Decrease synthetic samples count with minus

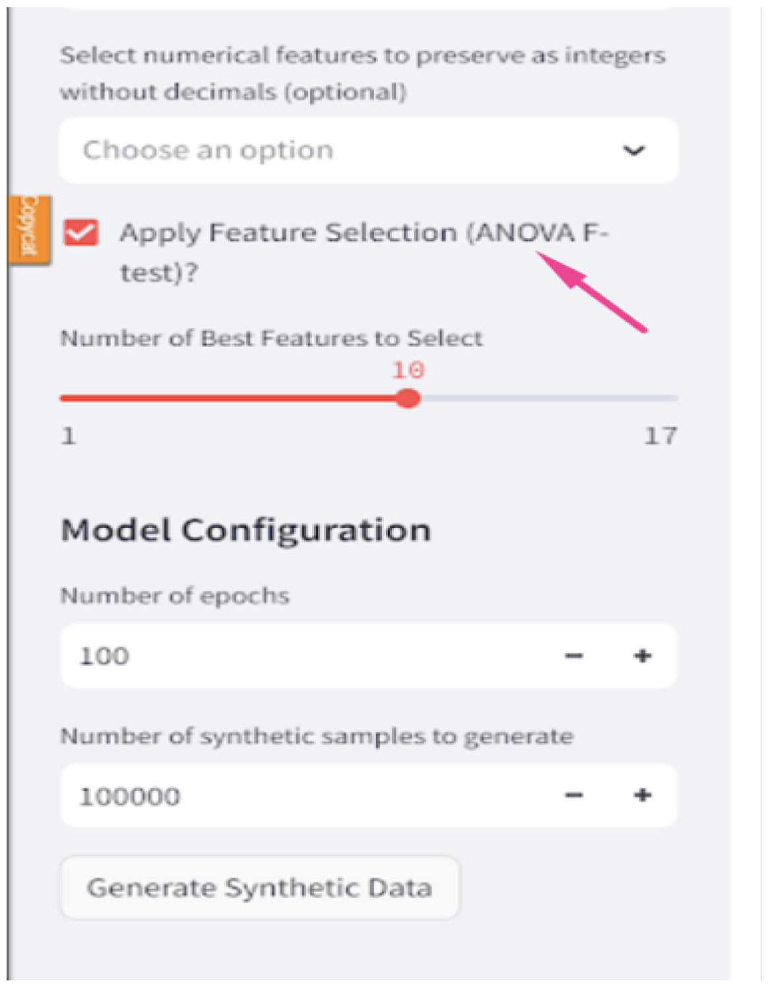point(574,795)
